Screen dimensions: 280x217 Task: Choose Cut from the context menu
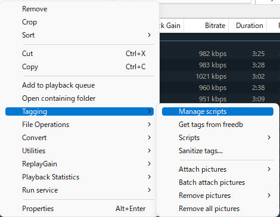tap(79, 54)
